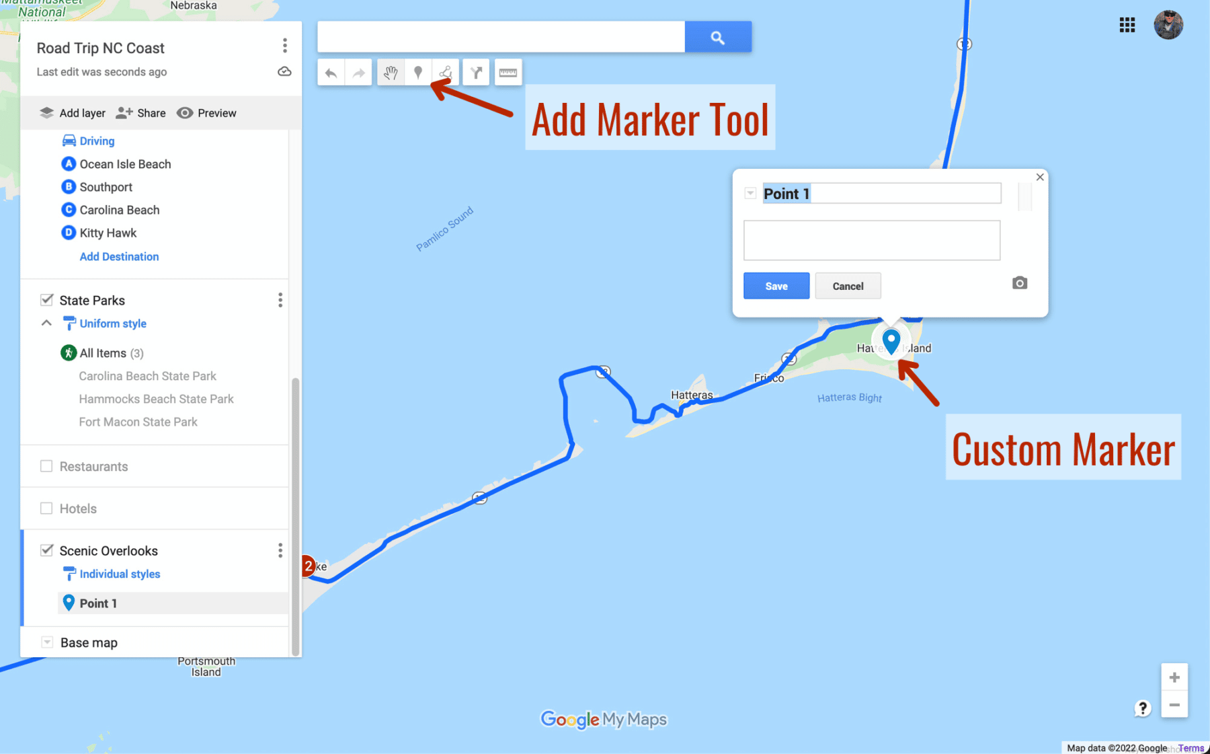Image resolution: width=1210 pixels, height=754 pixels.
Task: Click the blue search button
Action: 717,37
